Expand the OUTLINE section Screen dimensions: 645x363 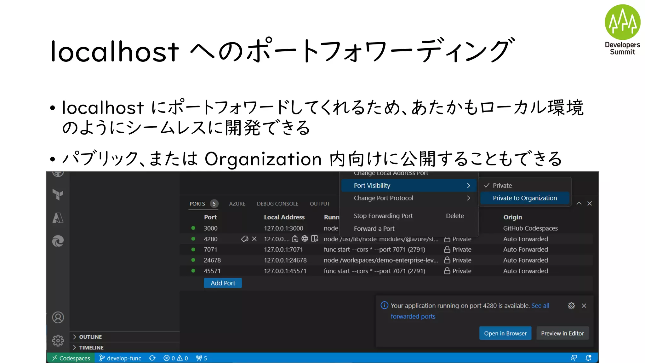pos(125,337)
